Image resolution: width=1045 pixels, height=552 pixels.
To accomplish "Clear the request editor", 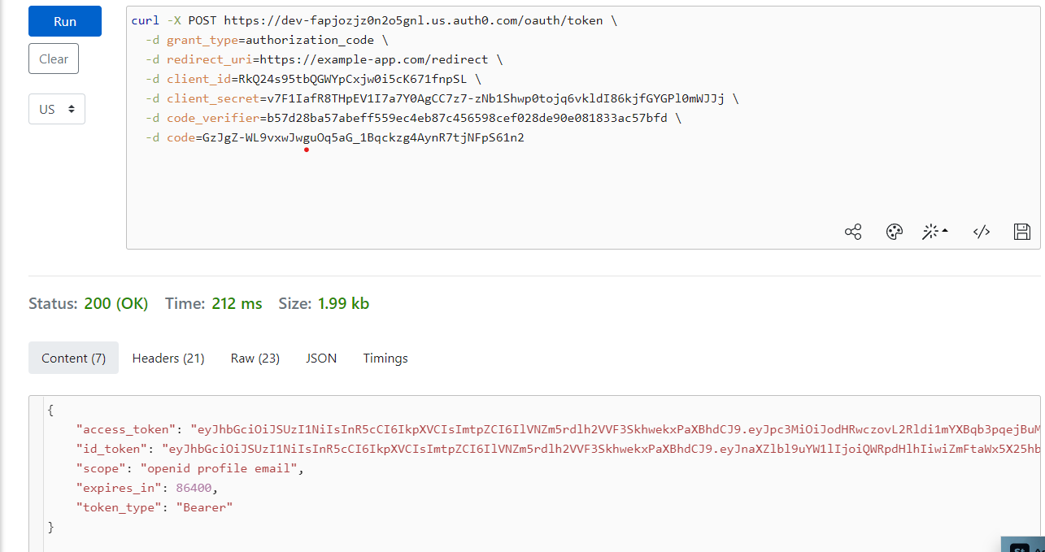I will pyautogui.click(x=53, y=58).
